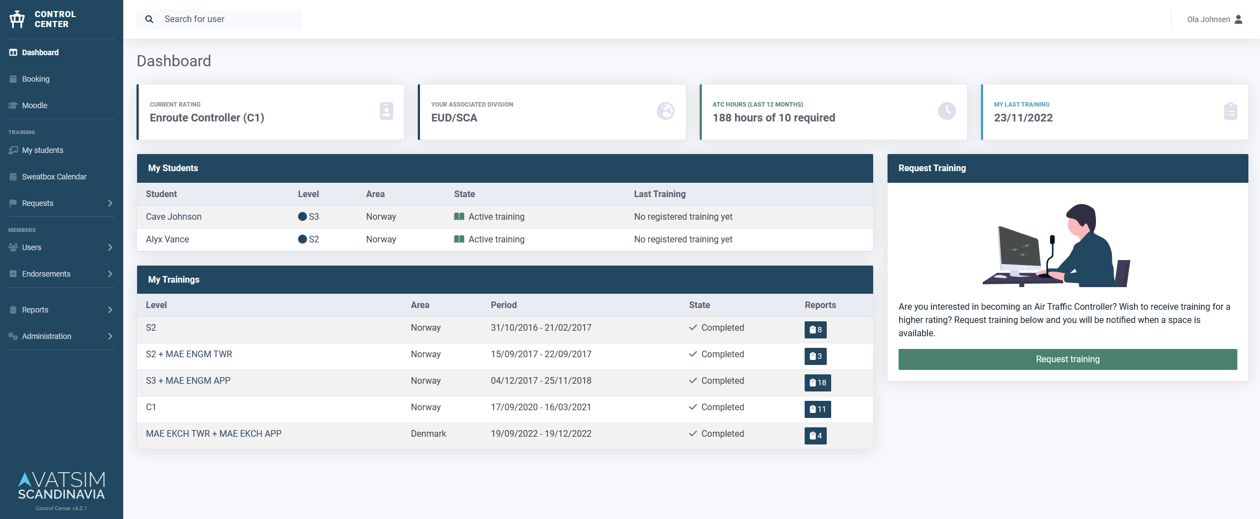Click the clipboard icon on My Last Training card
1260x519 pixels.
point(1231,111)
